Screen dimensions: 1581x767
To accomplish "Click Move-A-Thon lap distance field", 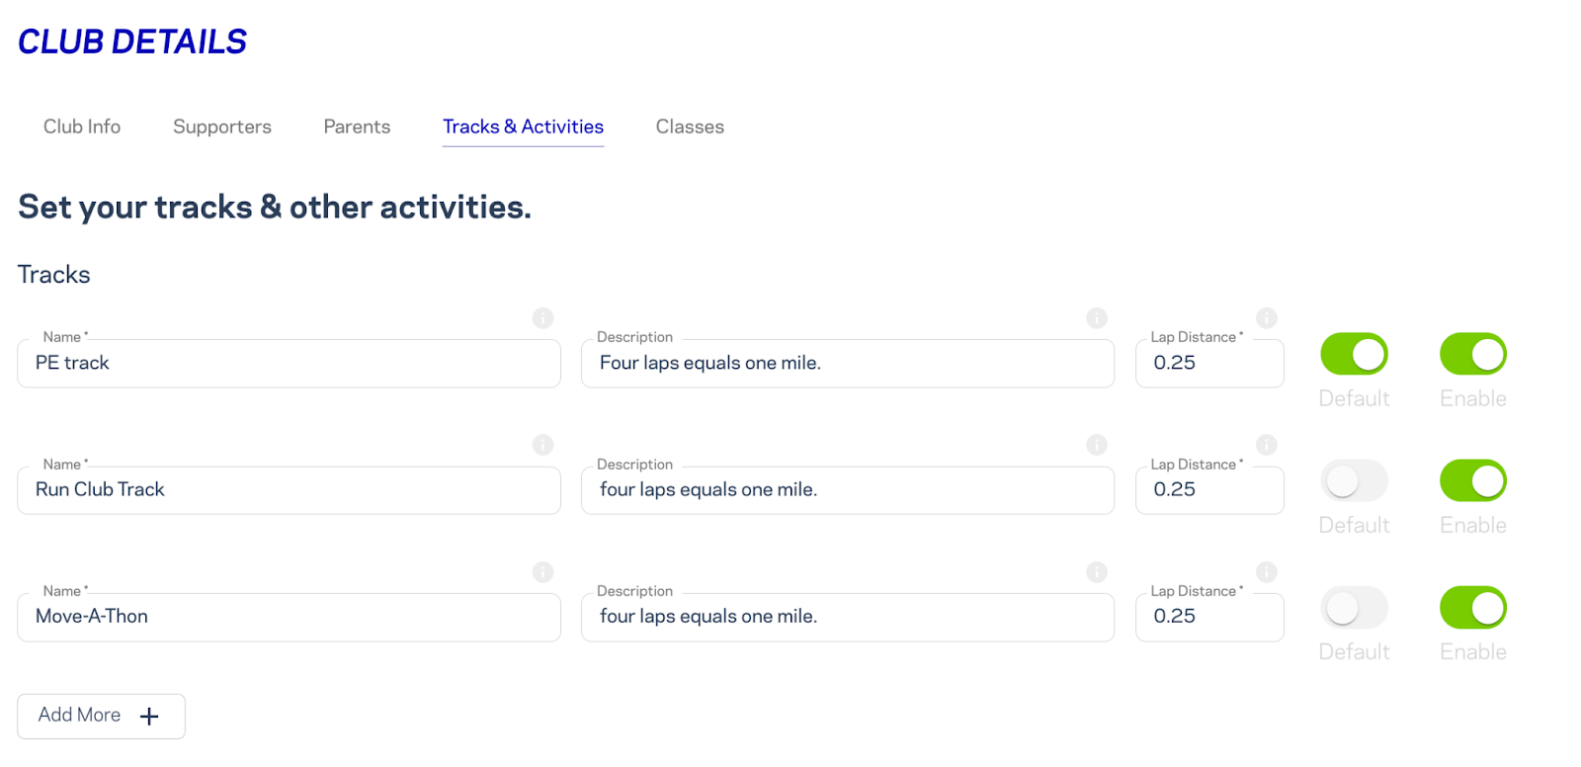I will pos(1209,617).
